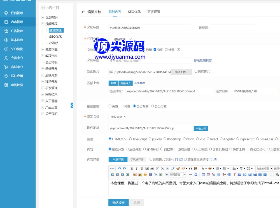
Task: Switch to the SEO优化 tab
Action: [134, 12]
